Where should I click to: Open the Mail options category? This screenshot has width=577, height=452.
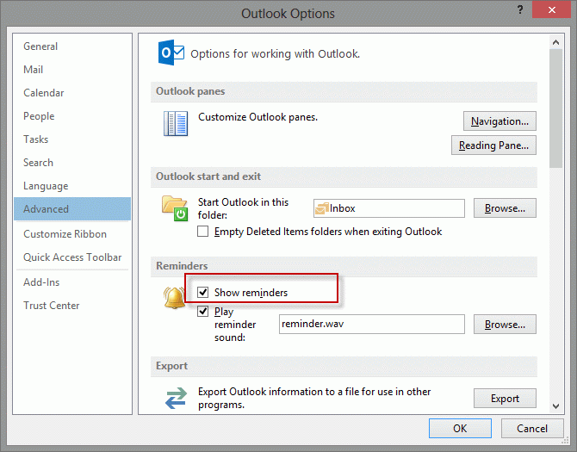pos(72,70)
